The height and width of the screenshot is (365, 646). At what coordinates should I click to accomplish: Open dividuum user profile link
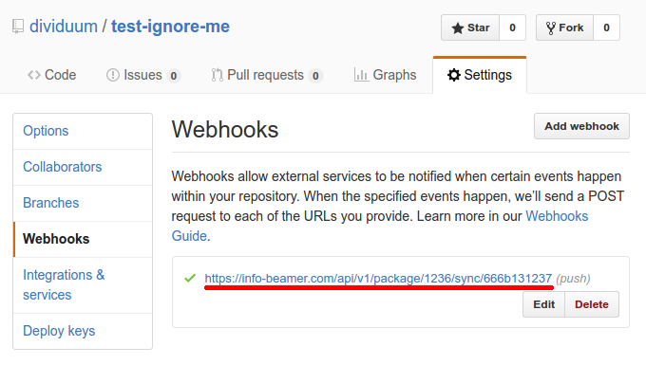[64, 27]
